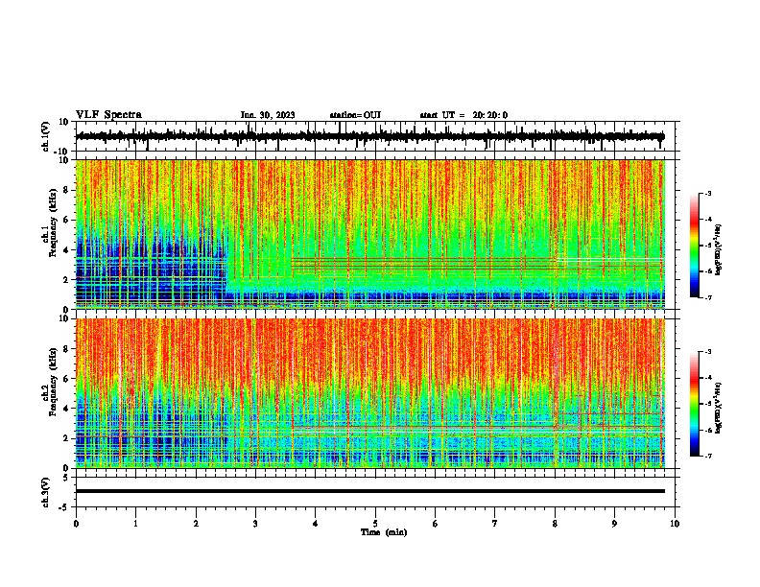Click the "ch.3(V)" axis label
760x587 pixels.
46,492
